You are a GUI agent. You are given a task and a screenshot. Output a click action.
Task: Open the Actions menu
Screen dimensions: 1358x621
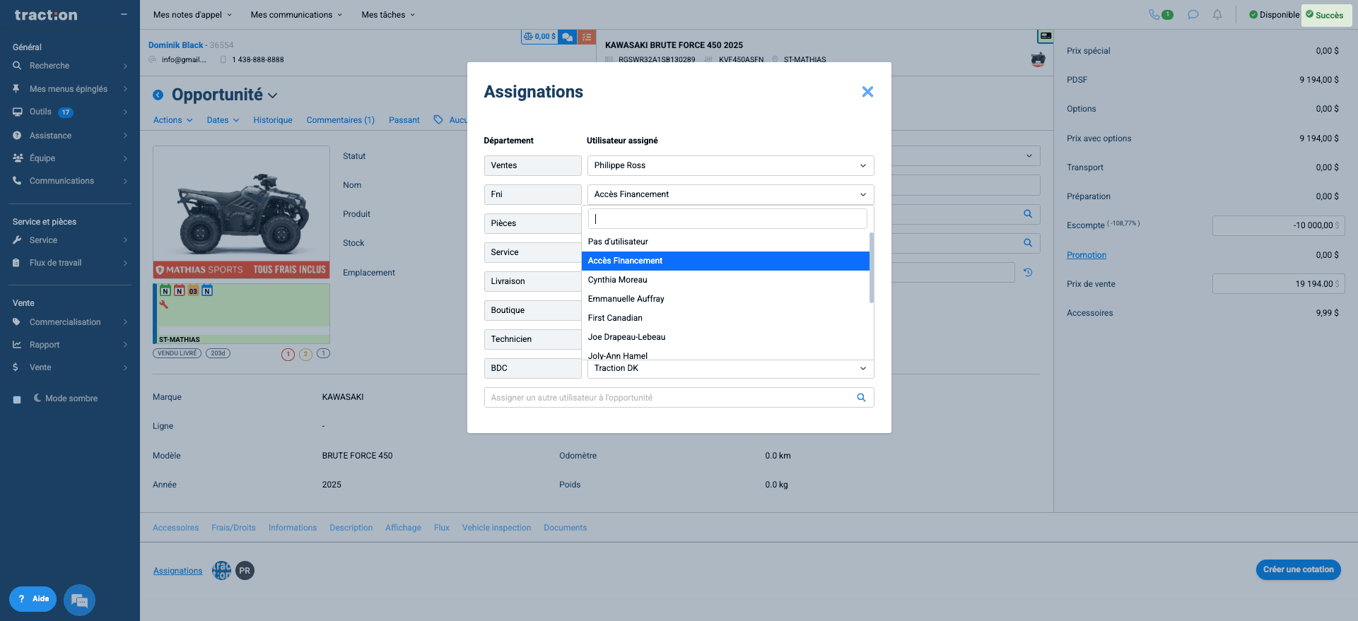[x=173, y=120]
